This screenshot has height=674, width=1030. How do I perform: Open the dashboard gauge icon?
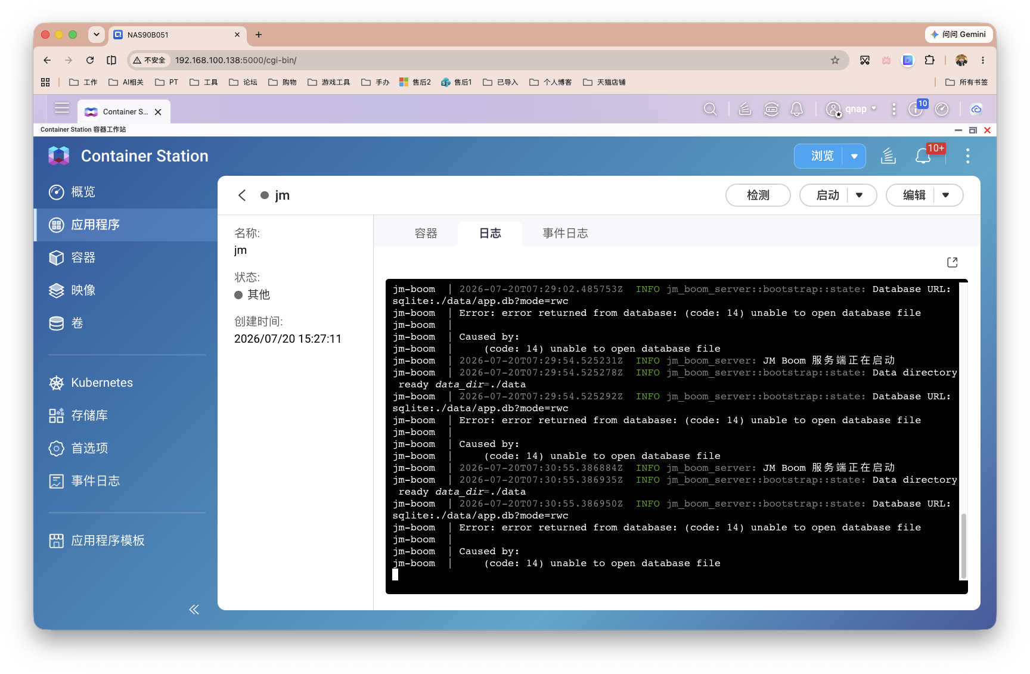click(x=942, y=109)
